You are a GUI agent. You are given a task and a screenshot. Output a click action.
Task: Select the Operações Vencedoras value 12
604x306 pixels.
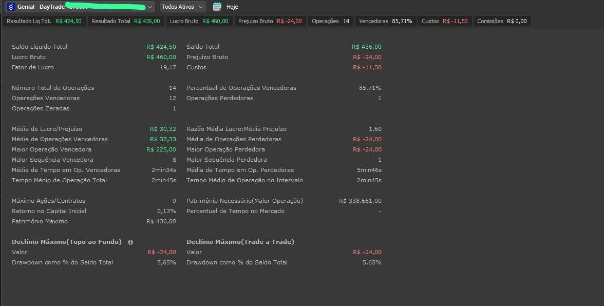coord(173,98)
